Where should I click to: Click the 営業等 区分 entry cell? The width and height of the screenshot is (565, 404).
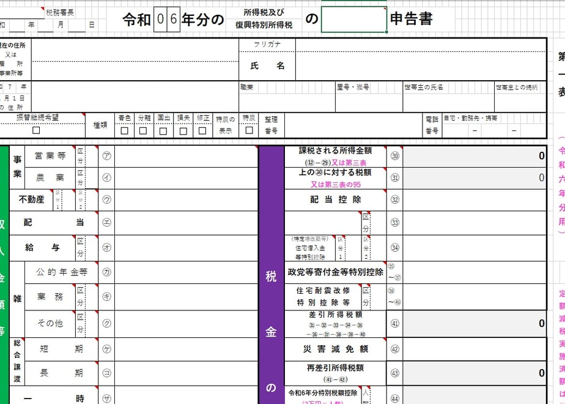click(x=92, y=156)
